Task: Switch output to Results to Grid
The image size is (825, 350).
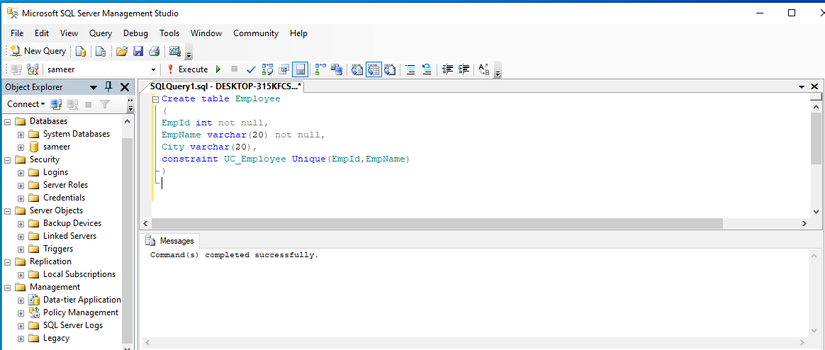Action: pyautogui.click(x=374, y=69)
